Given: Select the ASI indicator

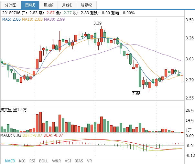Looking at the screenshot, I should point(68,161).
